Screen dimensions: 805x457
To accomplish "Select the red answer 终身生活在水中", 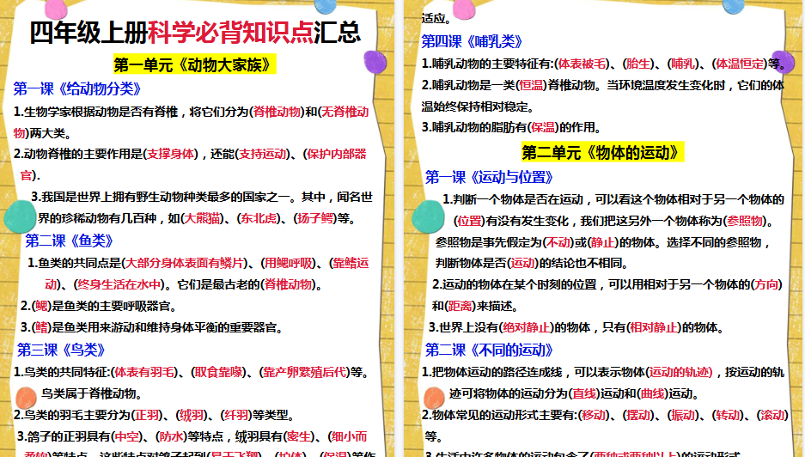I will pos(119,284).
